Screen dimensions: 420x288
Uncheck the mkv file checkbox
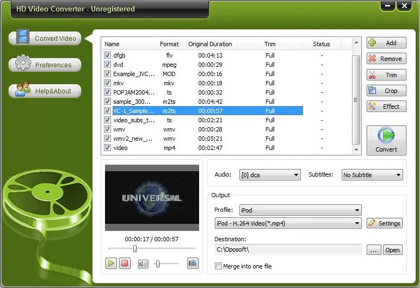pyautogui.click(x=107, y=83)
